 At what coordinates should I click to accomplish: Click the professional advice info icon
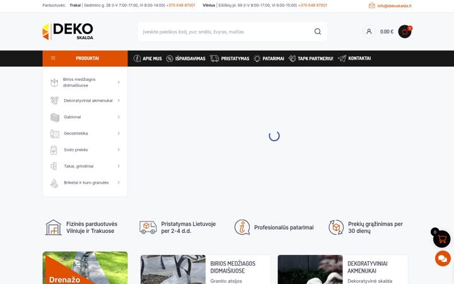coord(242,227)
